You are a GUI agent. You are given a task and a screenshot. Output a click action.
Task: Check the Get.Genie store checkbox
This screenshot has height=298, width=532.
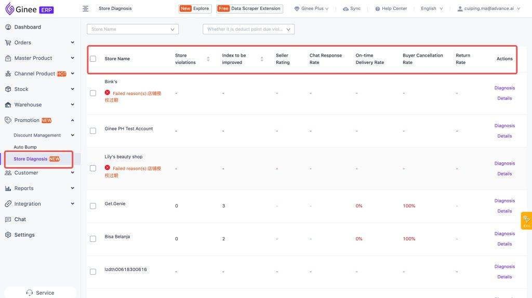93,206
